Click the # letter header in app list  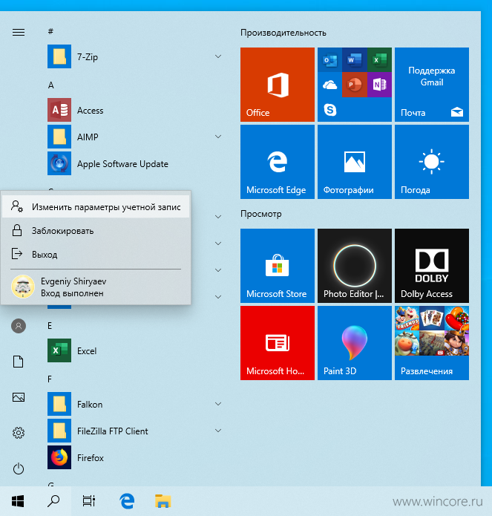[x=50, y=32]
